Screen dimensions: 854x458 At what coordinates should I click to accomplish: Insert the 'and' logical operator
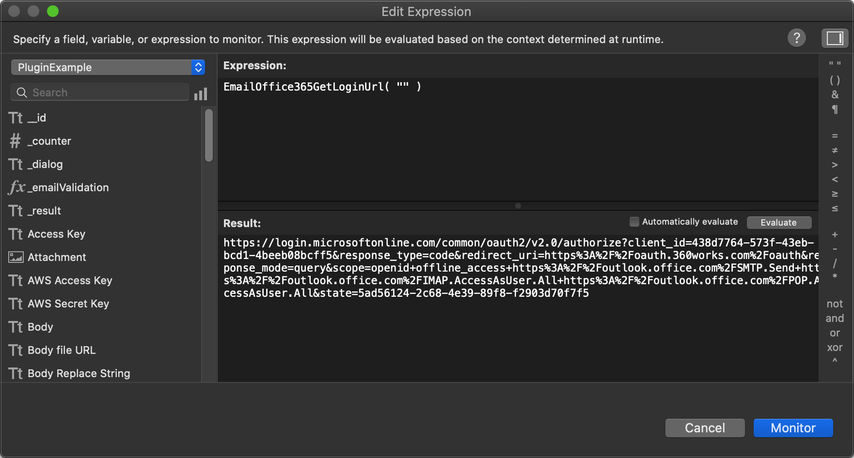(835, 319)
